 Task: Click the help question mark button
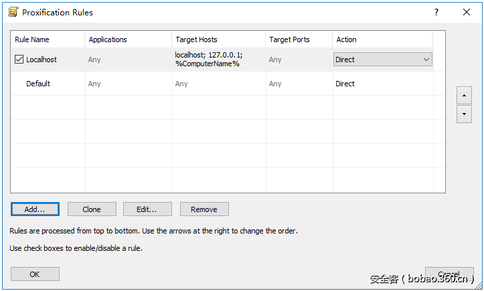436,12
